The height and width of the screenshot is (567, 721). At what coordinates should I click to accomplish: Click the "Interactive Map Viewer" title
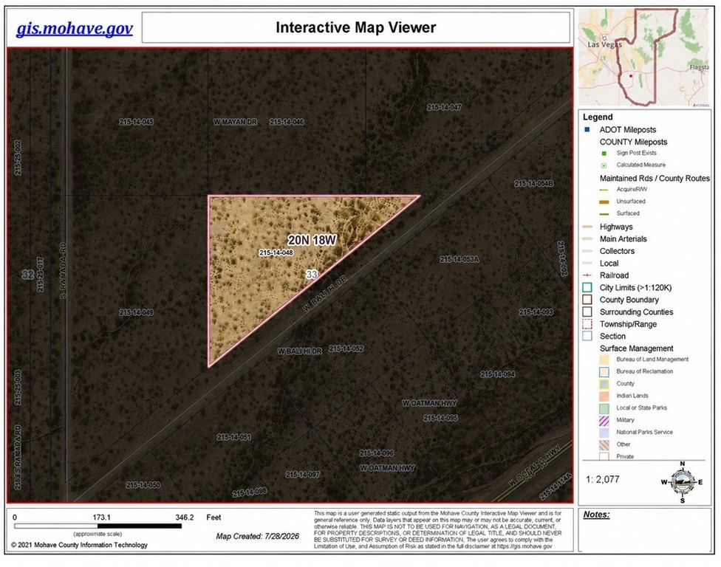point(356,27)
